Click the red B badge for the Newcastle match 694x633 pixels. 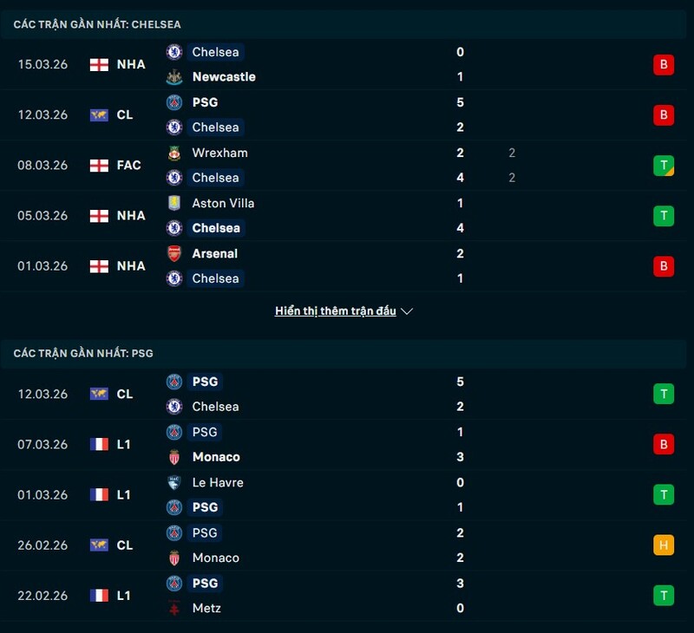(663, 64)
